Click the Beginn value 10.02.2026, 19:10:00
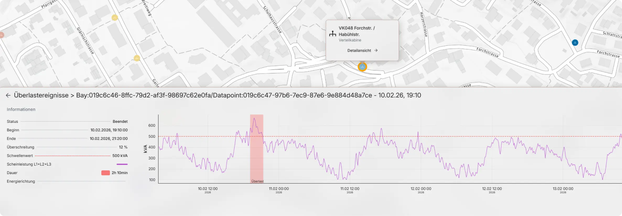 pyautogui.click(x=109, y=130)
